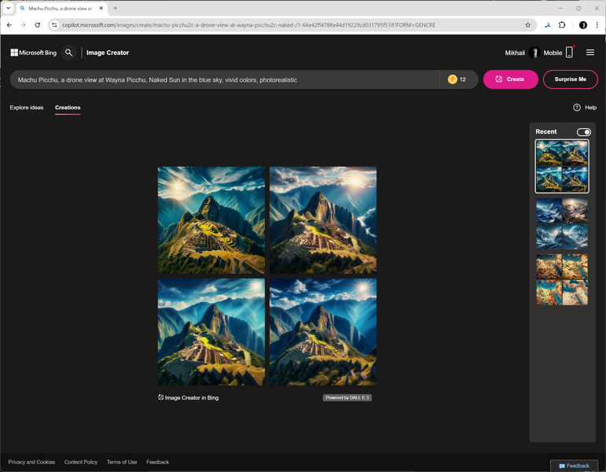Viewport: 606px width, 472px height.
Task: Open the hamburger menu icon
Action: coord(590,52)
